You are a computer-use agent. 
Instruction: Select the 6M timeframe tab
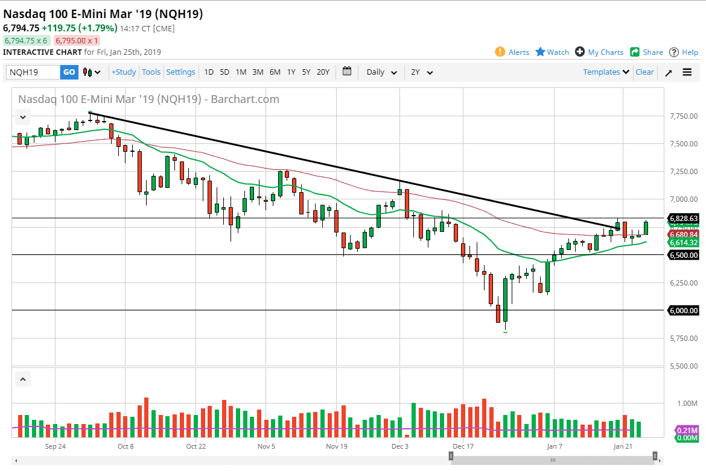pyautogui.click(x=275, y=72)
